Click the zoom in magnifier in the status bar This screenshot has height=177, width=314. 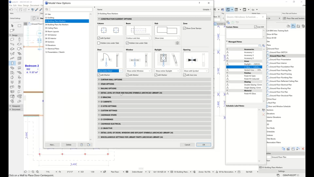(x=33, y=172)
